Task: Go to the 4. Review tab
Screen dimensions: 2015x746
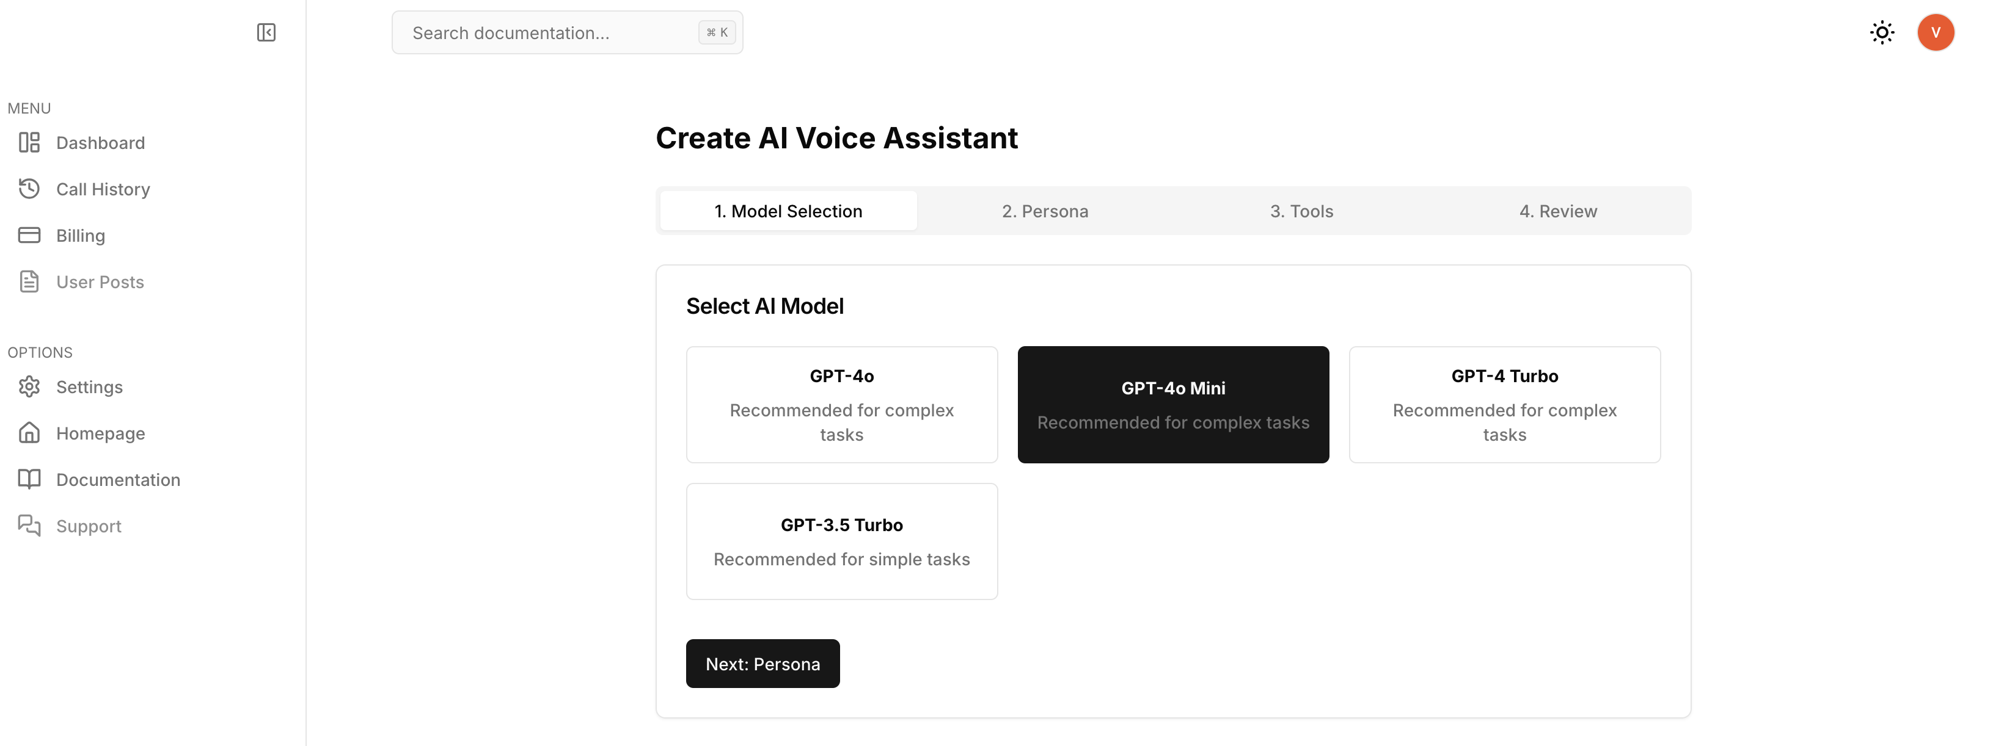Action: point(1557,211)
